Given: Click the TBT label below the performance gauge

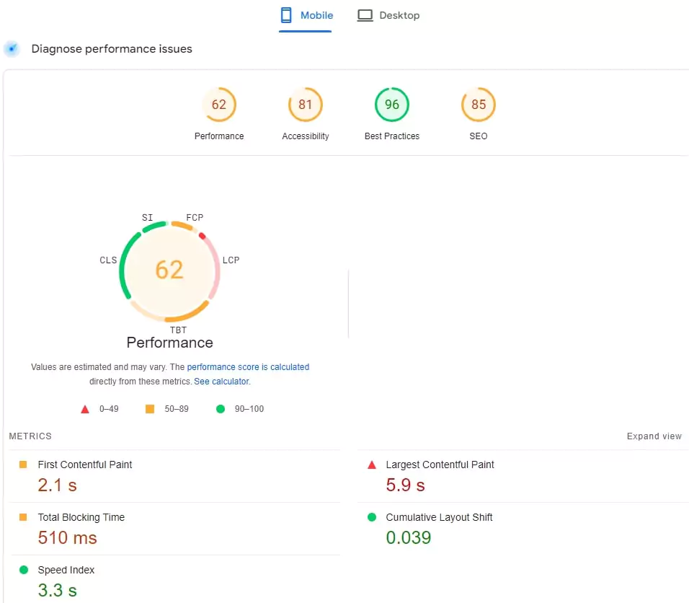Looking at the screenshot, I should [178, 330].
